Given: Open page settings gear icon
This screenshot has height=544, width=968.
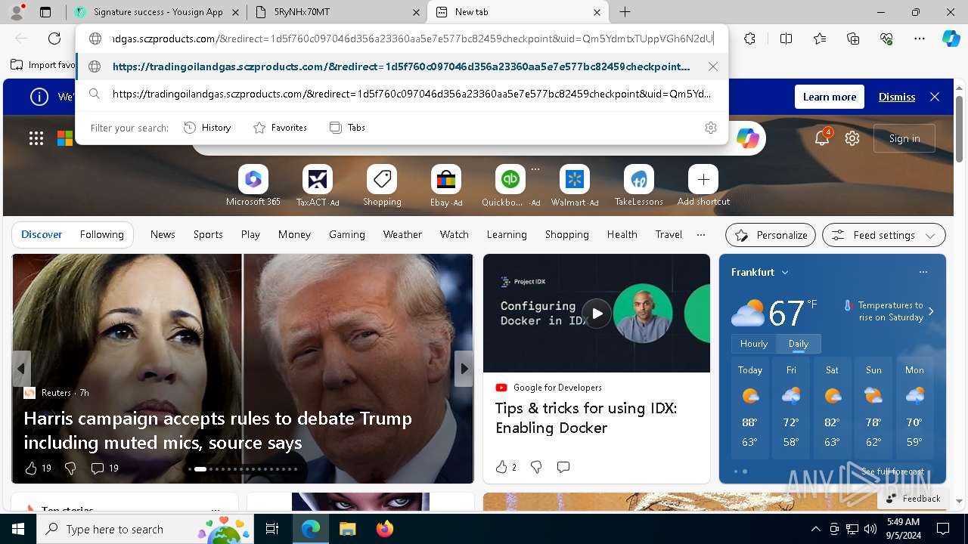Looking at the screenshot, I should pyautogui.click(x=852, y=138).
